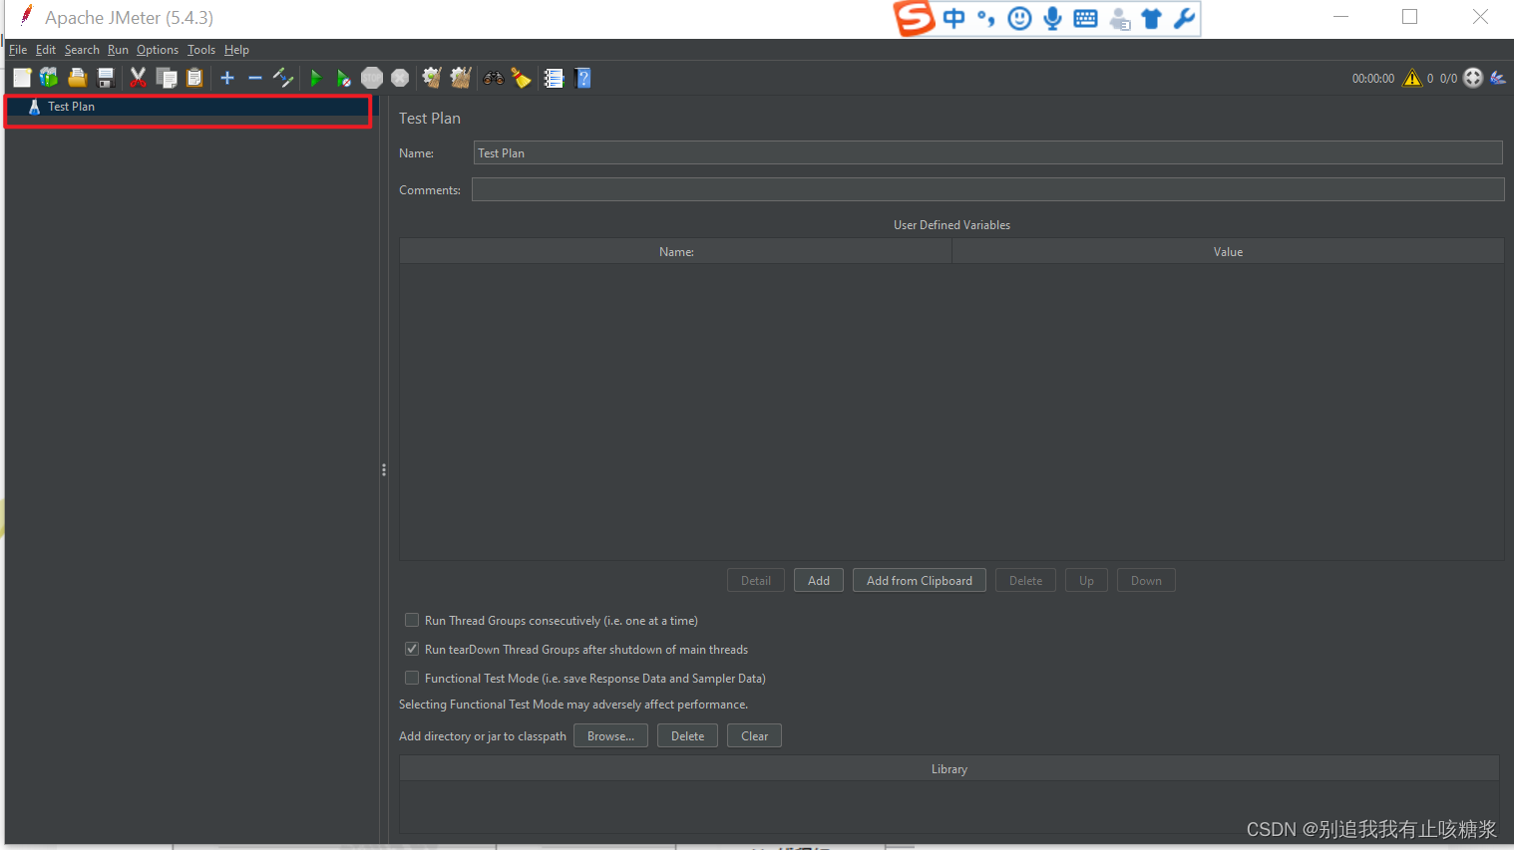Copy element with the Copy toolbar icon

(167, 78)
